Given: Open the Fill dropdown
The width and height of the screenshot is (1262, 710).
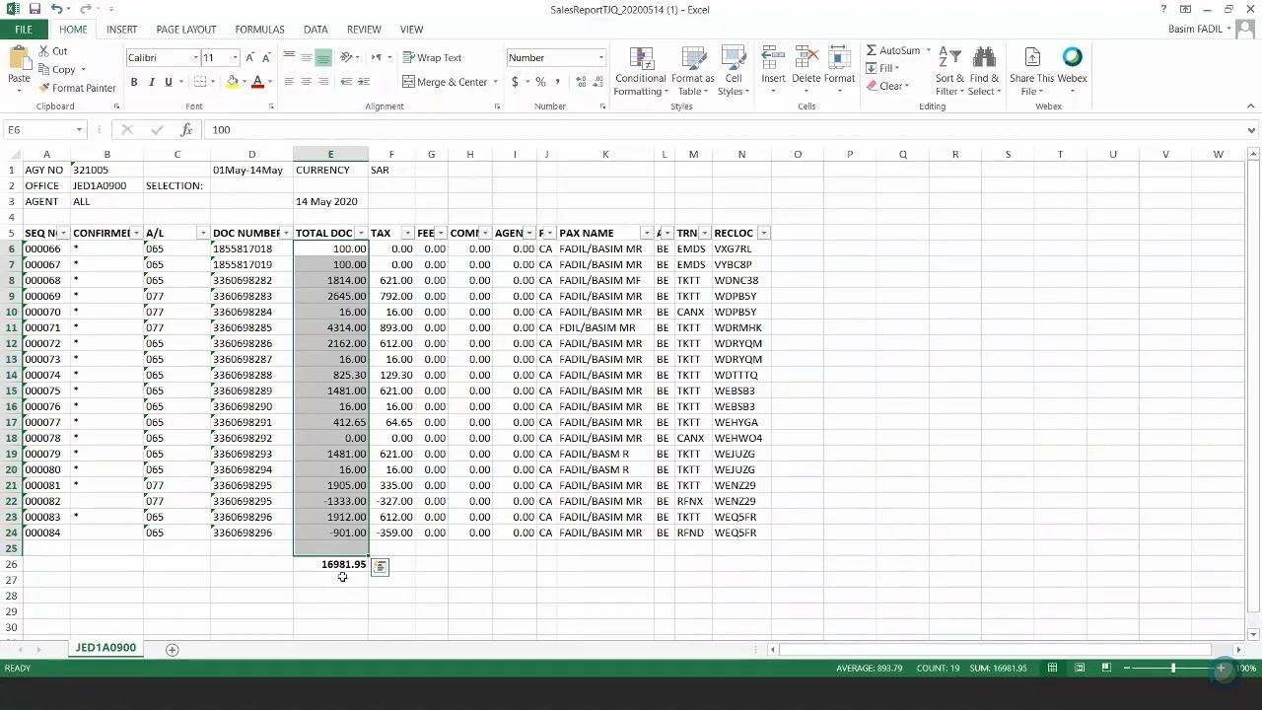Looking at the screenshot, I should [882, 68].
